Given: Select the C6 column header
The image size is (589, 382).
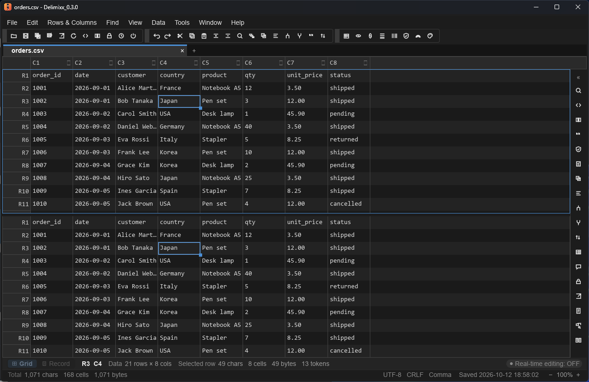Looking at the screenshot, I should [264, 62].
